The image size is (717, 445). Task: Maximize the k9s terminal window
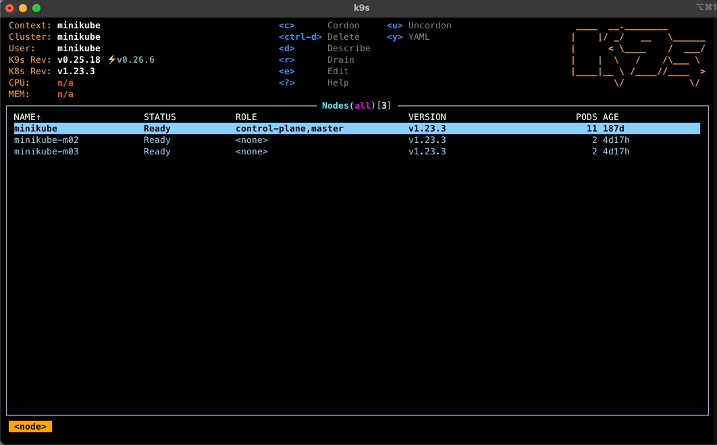click(x=36, y=8)
